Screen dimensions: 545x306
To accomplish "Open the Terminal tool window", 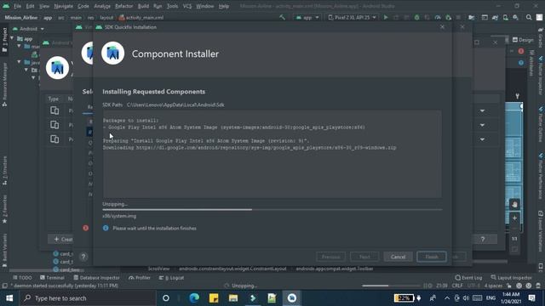I will (52, 278).
